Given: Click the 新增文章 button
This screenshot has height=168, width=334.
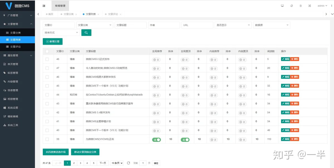Looking at the screenshot, I should pos(53,41).
